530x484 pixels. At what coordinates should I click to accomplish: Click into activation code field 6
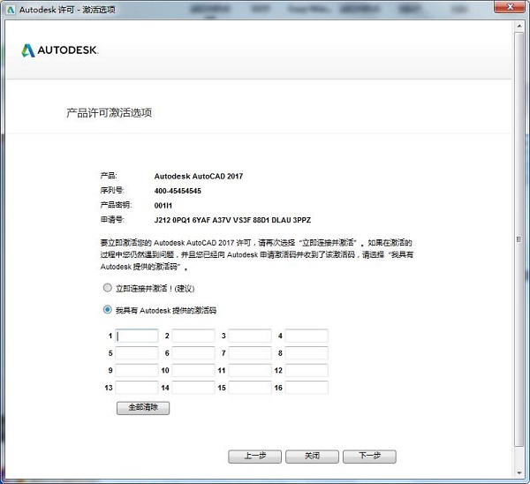click(193, 353)
